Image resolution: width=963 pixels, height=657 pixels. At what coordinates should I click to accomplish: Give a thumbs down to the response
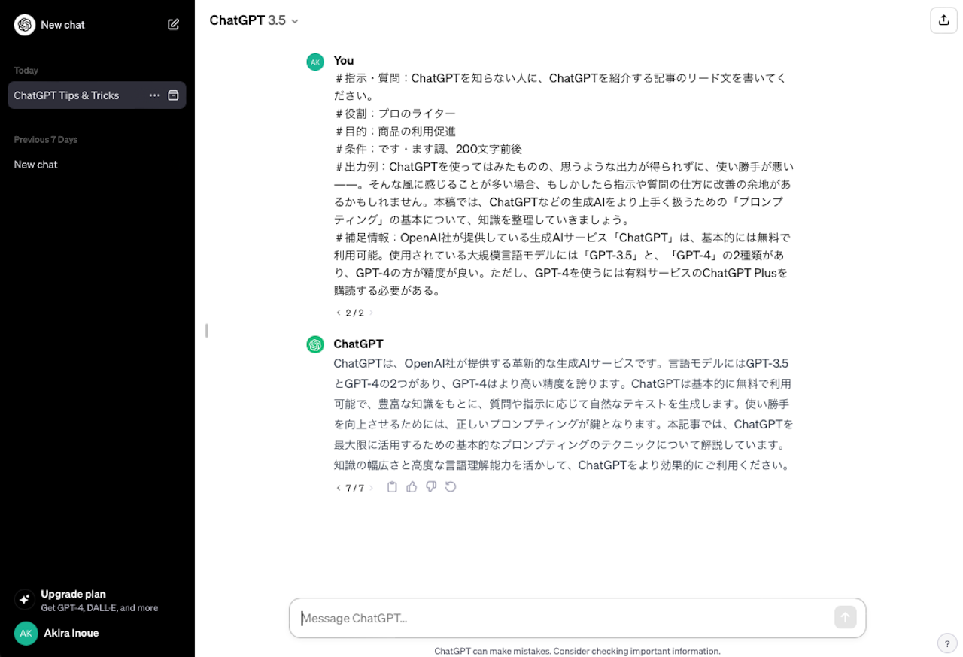click(430, 487)
